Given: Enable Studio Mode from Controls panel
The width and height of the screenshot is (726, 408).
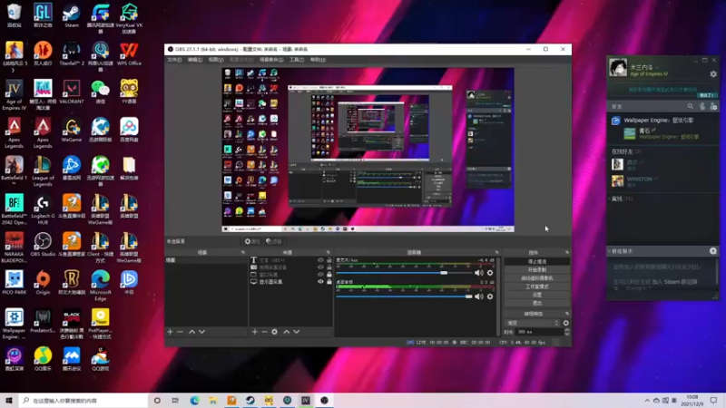Looking at the screenshot, I should 536,287.
